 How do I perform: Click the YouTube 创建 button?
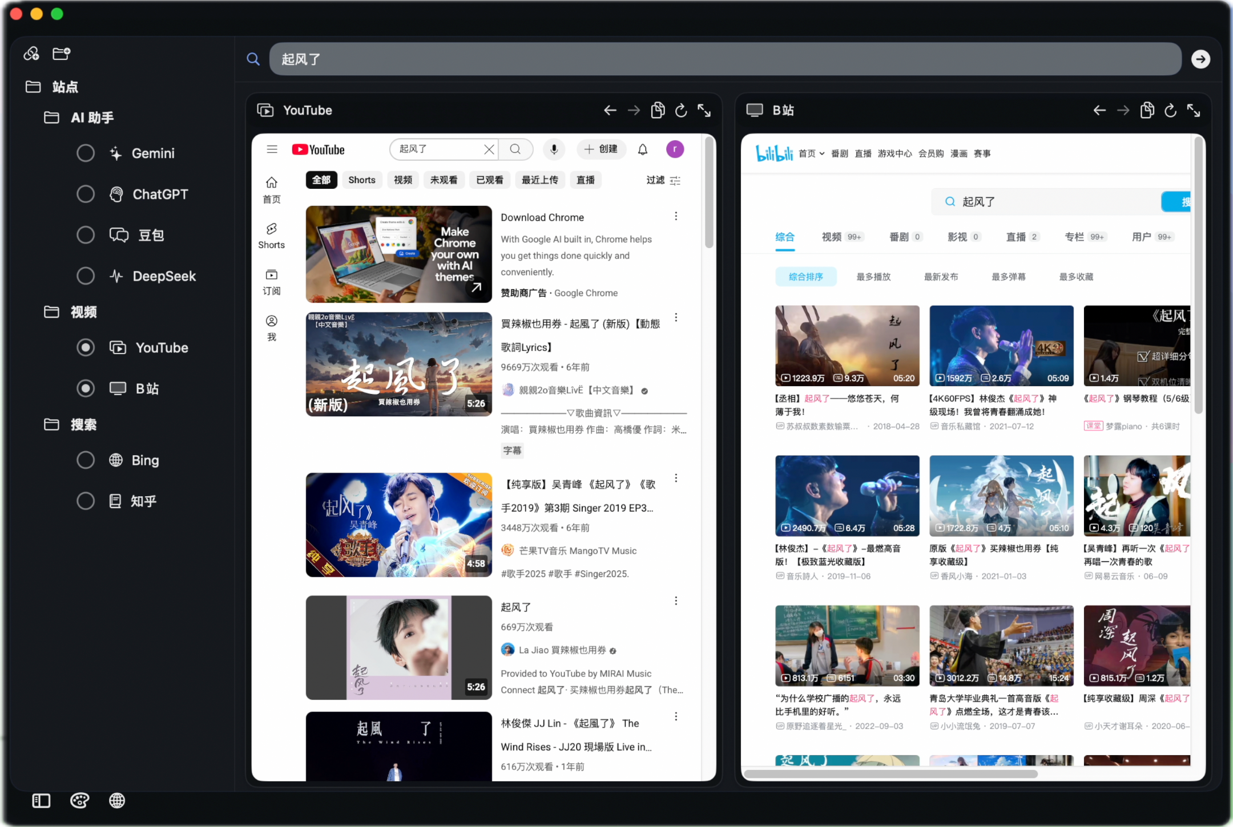point(601,149)
